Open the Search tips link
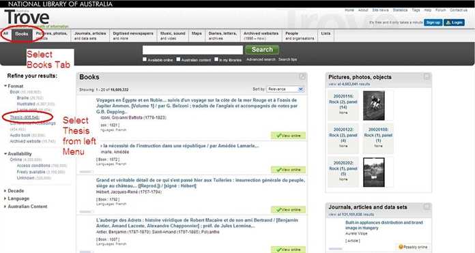This screenshot has width=475, height=253. click(287, 59)
